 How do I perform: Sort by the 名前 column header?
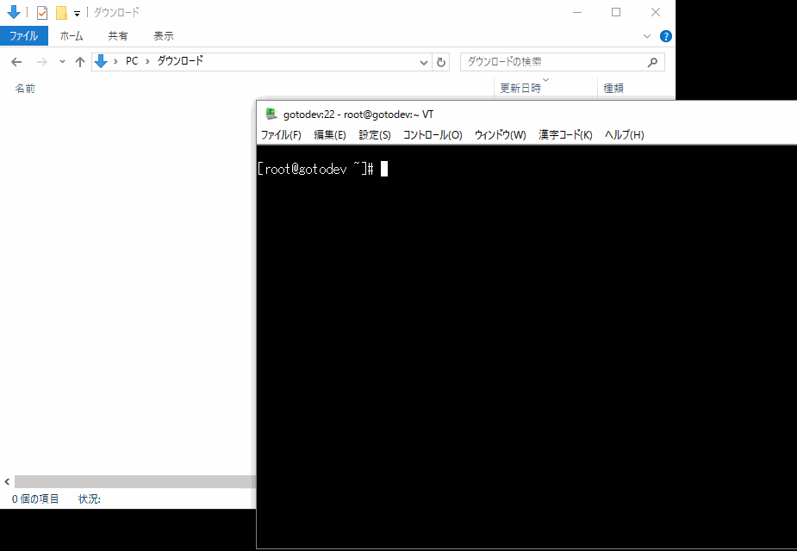click(24, 89)
